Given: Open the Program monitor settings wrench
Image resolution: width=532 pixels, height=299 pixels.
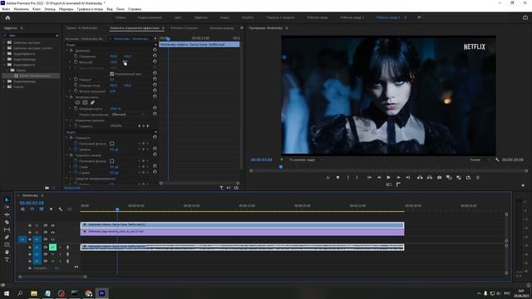Looking at the screenshot, I should tap(497, 159).
